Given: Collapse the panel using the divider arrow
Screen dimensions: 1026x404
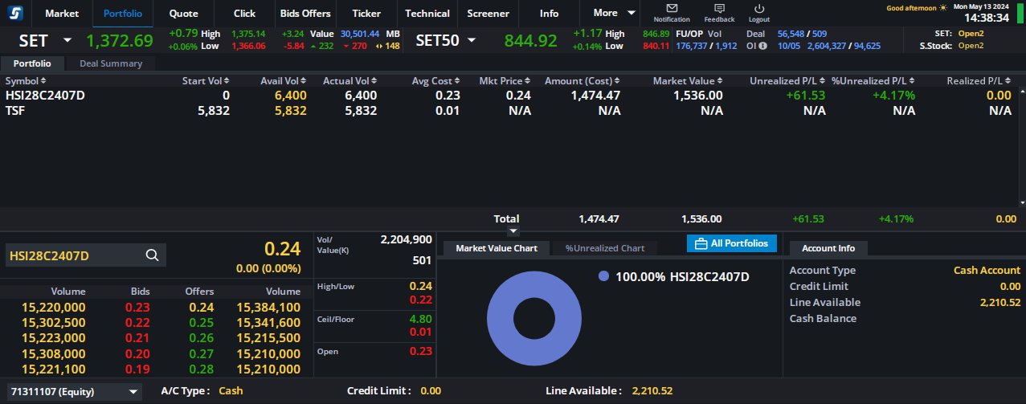Looking at the screenshot, I should click(x=513, y=232).
